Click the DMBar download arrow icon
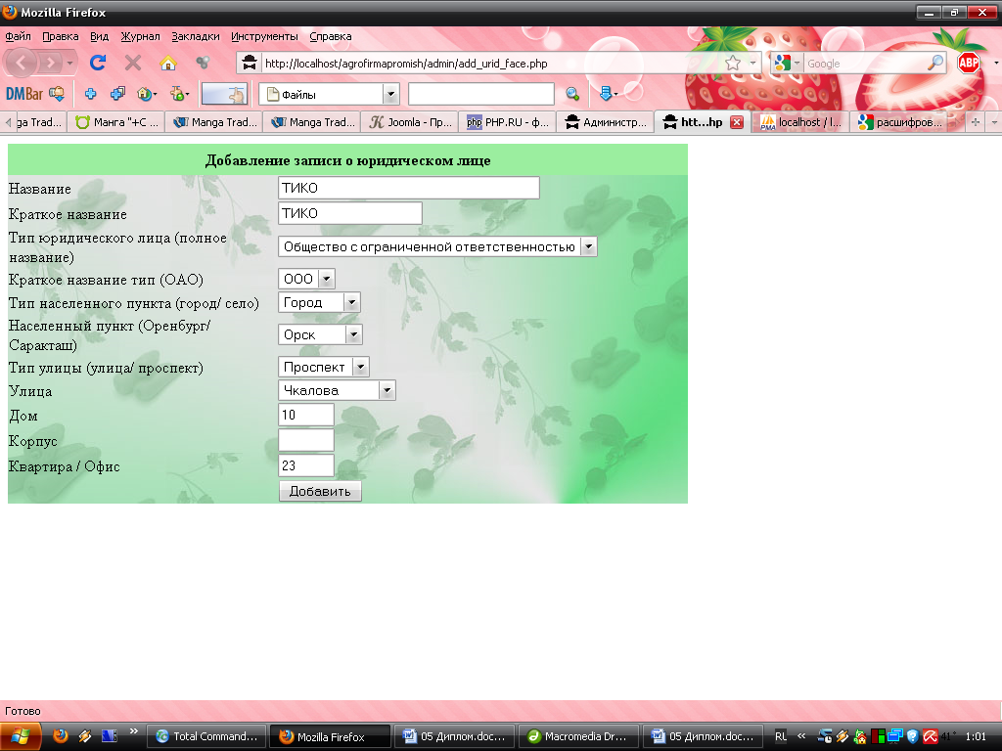 click(x=606, y=94)
